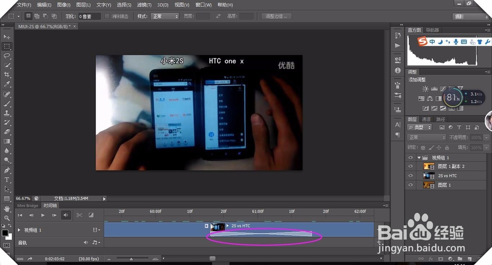Open the 正常 blend mode dropdown
The height and width of the screenshot is (265, 492).
tap(427, 137)
